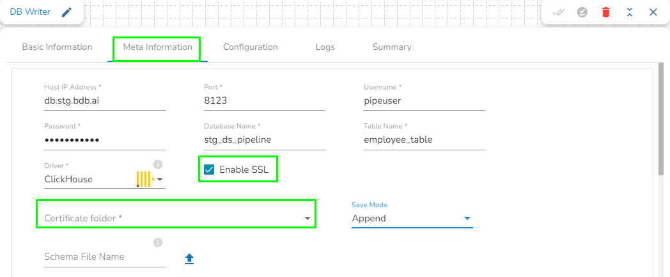Collapse the panel using the chevrons icon
Viewport: 670px width, 277px height.
pos(630,12)
